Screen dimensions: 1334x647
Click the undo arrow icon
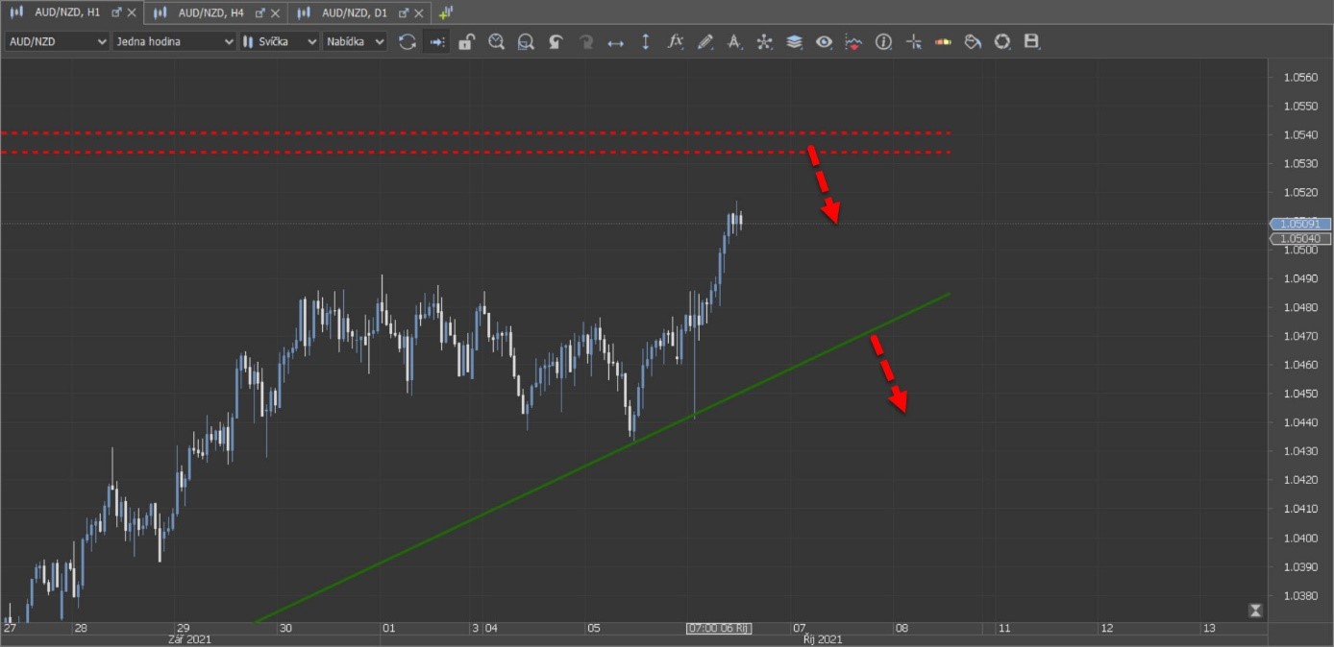tap(556, 42)
